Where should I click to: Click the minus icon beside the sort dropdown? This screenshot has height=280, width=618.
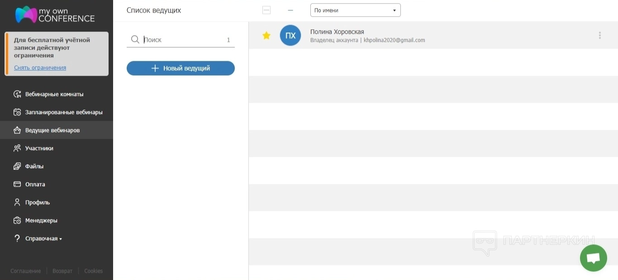tap(290, 10)
